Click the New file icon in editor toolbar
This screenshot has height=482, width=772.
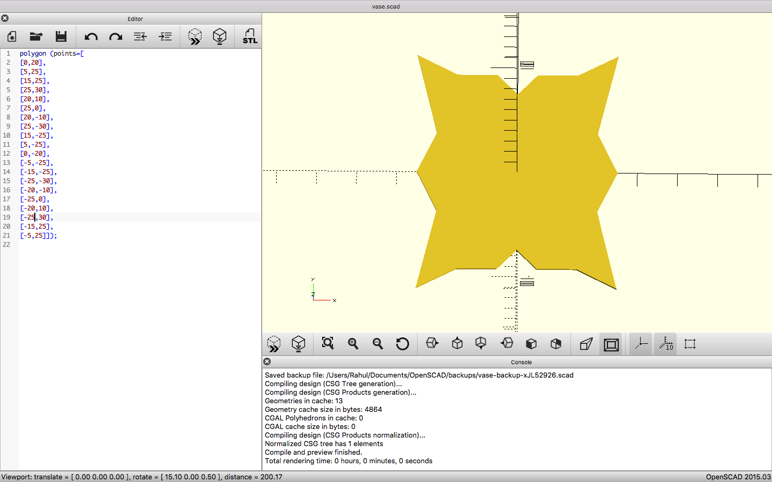pyautogui.click(x=12, y=36)
